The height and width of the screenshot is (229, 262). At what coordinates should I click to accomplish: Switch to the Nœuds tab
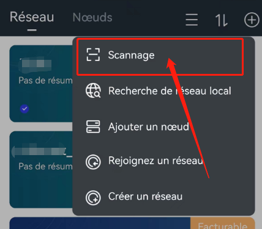click(x=92, y=17)
